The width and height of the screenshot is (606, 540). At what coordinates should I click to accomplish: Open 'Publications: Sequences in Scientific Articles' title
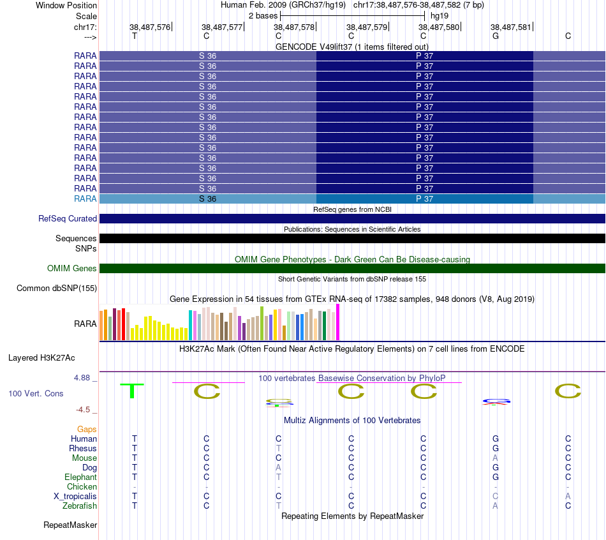coord(352,229)
